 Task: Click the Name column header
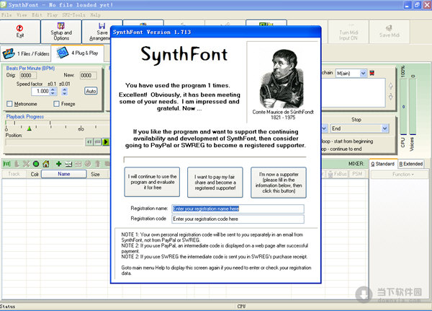(x=64, y=174)
